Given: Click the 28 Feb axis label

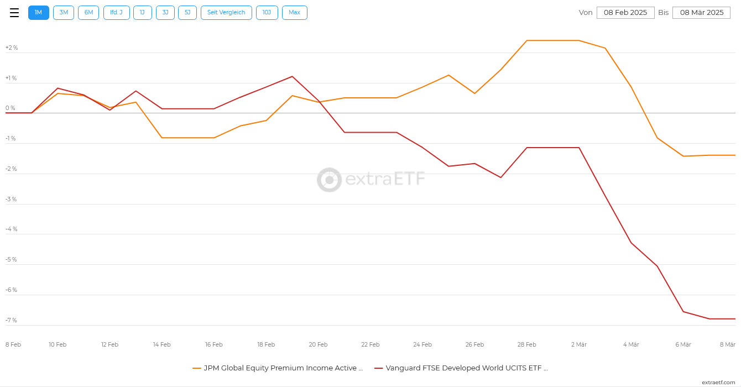Looking at the screenshot, I should tap(526, 344).
